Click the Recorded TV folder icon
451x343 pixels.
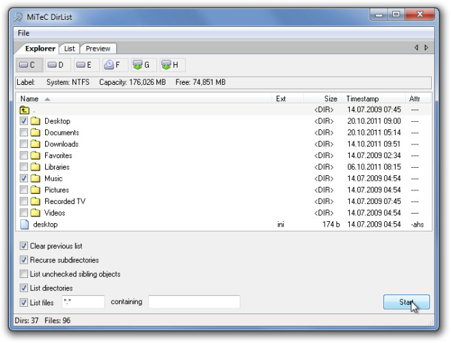pos(36,201)
